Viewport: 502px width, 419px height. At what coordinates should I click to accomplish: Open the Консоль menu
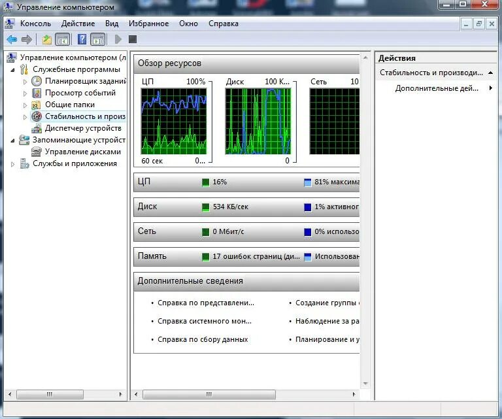tap(35, 24)
